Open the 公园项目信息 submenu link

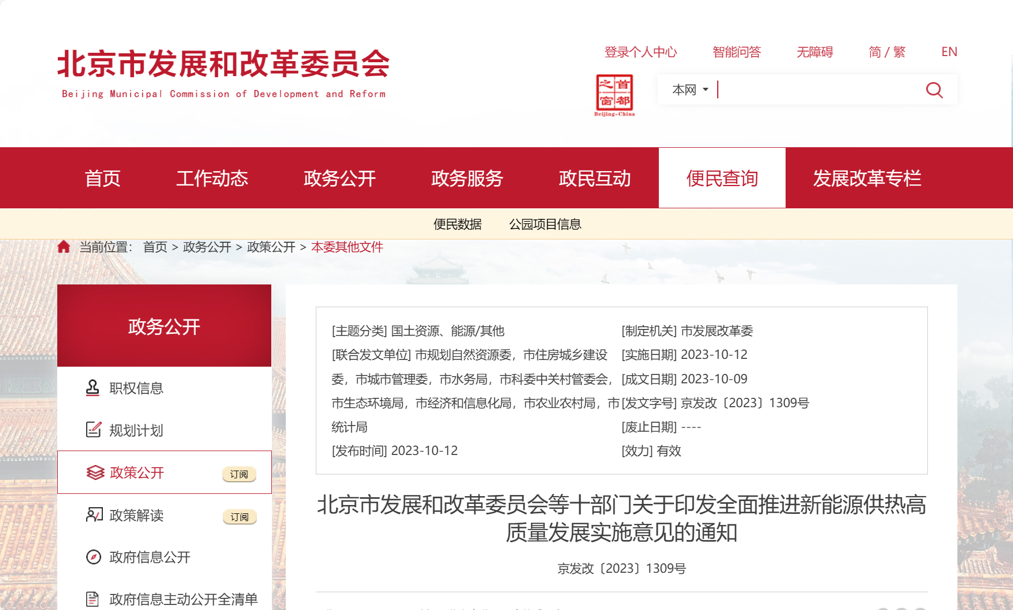(545, 224)
